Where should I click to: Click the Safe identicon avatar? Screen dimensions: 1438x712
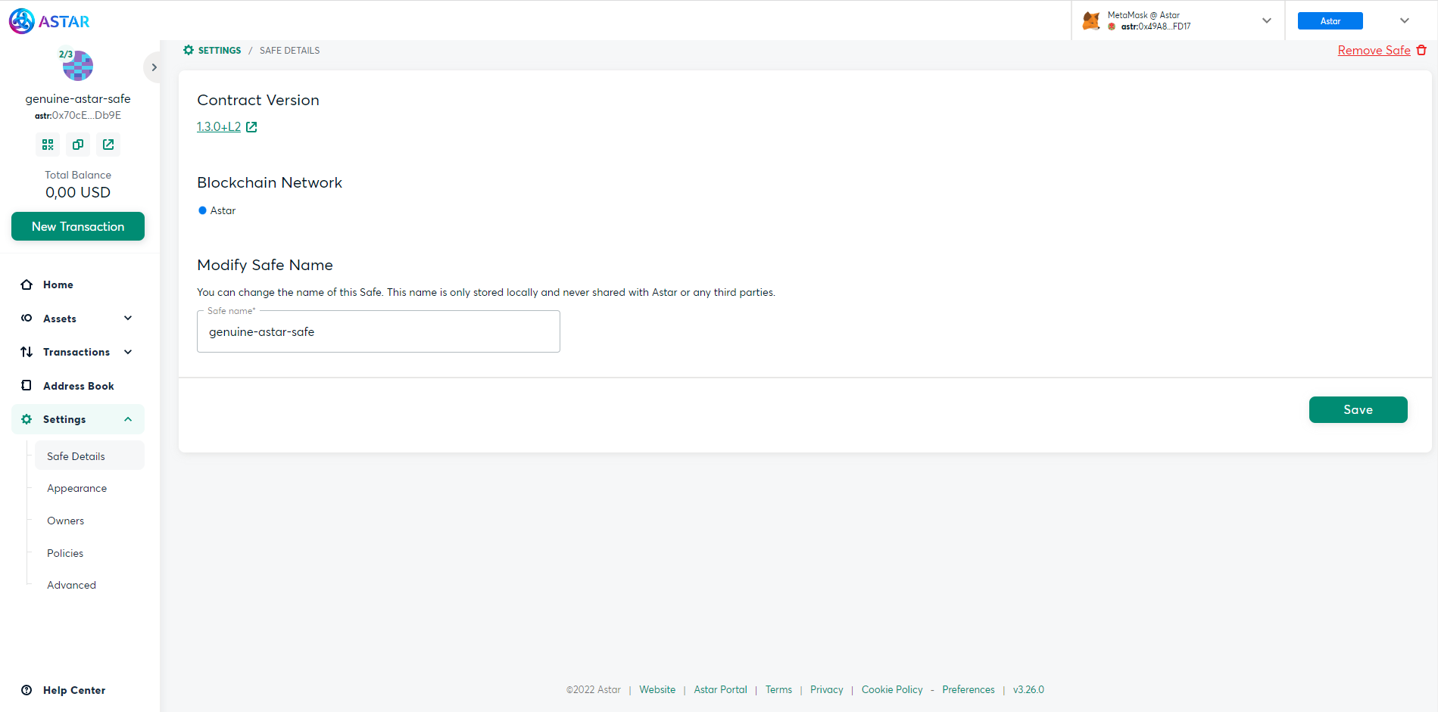(x=78, y=66)
